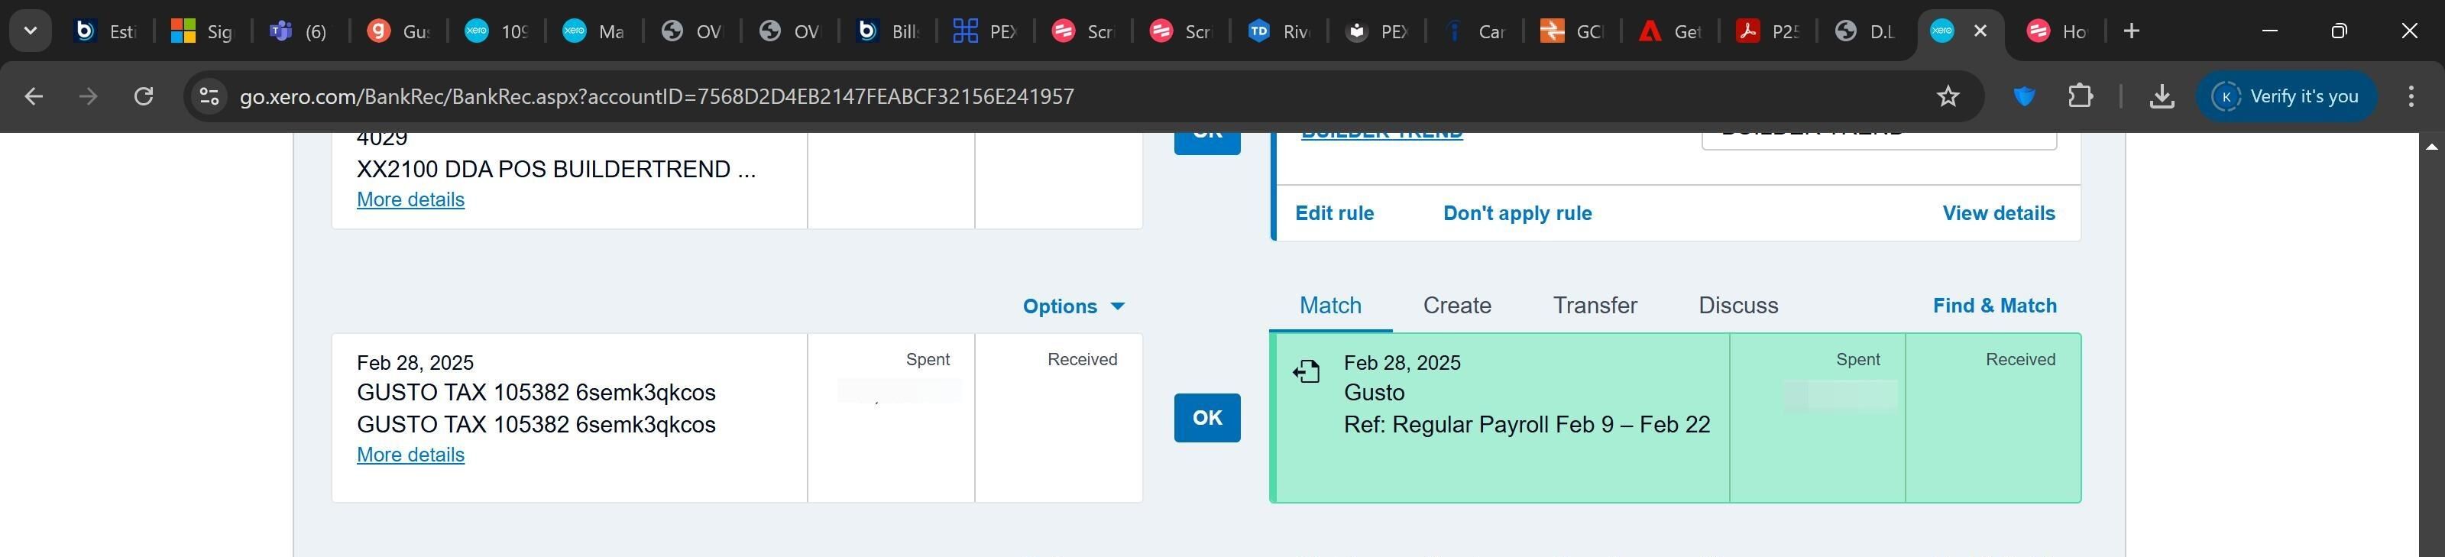Switch to the 'D.L' browser tab
The image size is (2445, 557).
pos(1864,31)
